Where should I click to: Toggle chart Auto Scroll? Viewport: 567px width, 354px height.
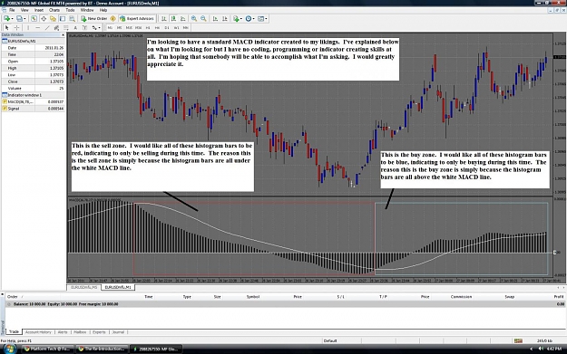click(x=215, y=18)
